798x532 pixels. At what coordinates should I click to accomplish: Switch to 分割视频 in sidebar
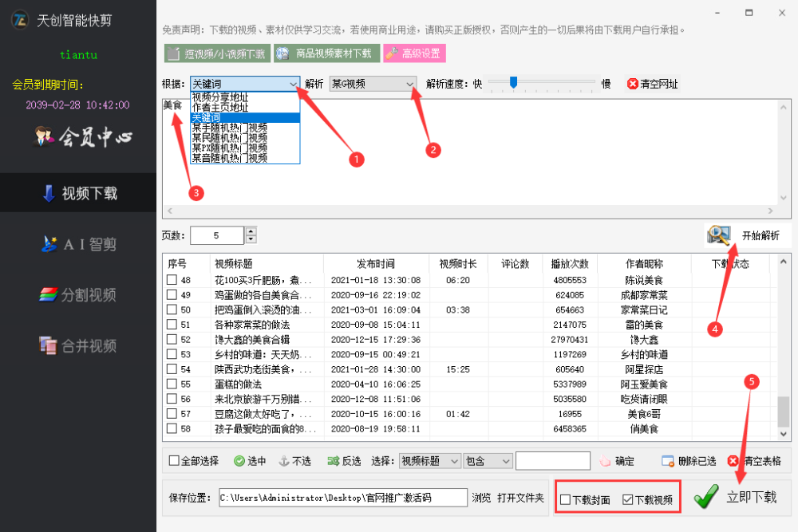coord(78,295)
